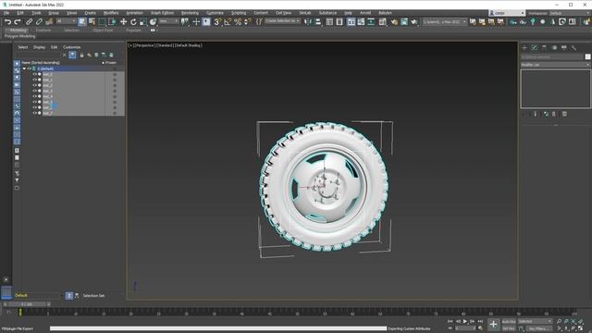This screenshot has width=592, height=333.
Task: Toggle 3D Snaps in main toolbar
Action: tap(217, 22)
